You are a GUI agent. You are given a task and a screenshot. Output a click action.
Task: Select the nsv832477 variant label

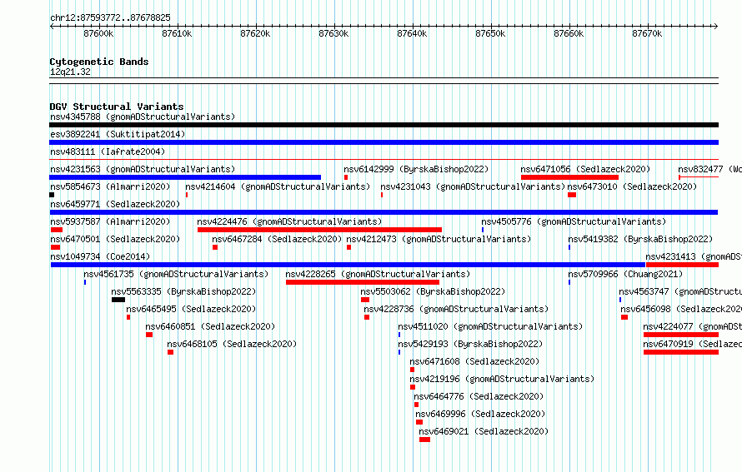[x=709, y=169]
